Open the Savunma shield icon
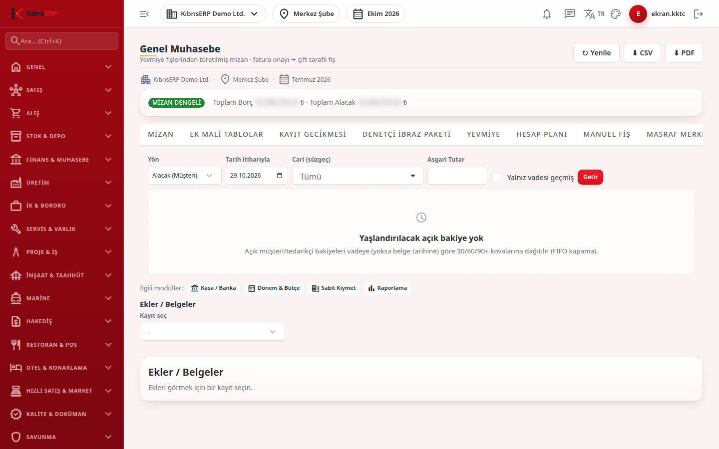 16,437
